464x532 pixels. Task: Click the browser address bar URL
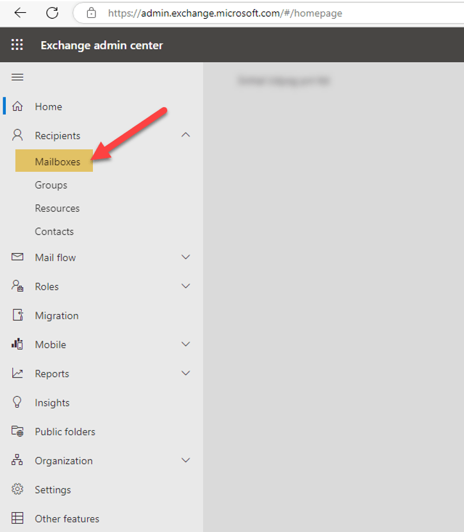pos(224,13)
